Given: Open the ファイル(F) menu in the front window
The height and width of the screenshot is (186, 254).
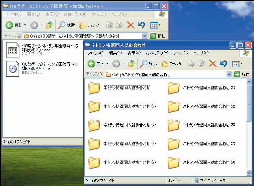Looking at the screenshot, I should [x=95, y=53].
